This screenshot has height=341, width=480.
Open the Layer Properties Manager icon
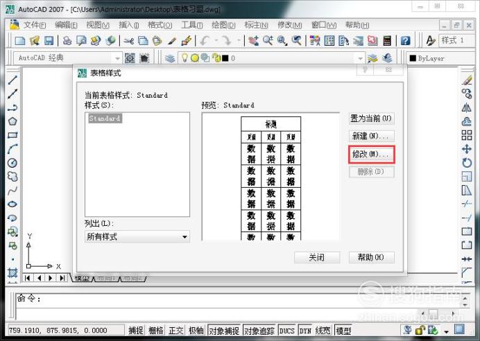[x=170, y=58]
